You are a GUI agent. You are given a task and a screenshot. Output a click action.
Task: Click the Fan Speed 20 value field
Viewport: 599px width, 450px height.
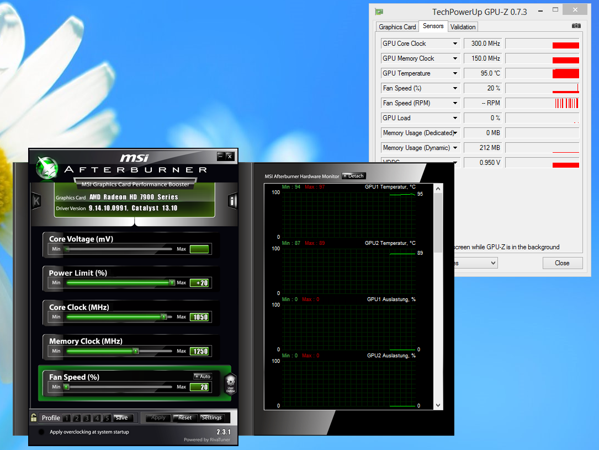[x=199, y=387]
